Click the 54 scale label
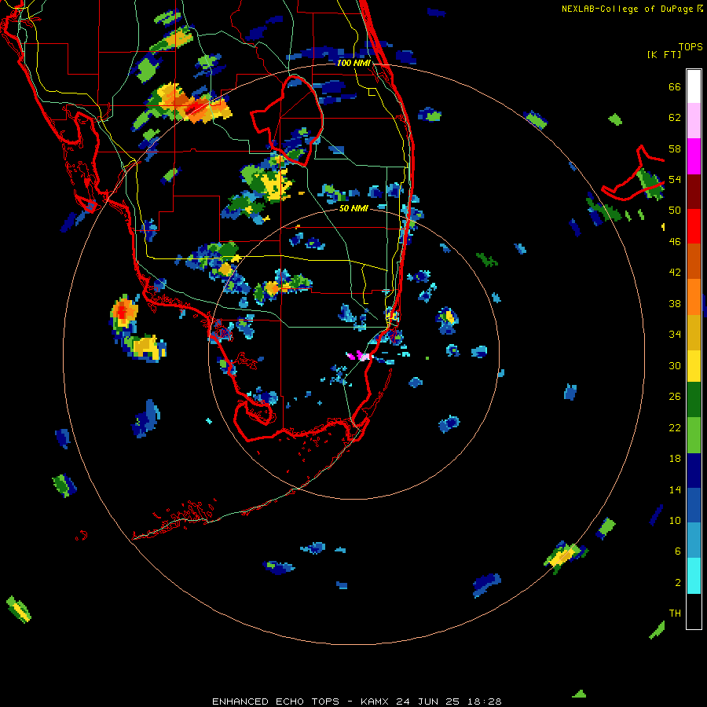 (675, 179)
